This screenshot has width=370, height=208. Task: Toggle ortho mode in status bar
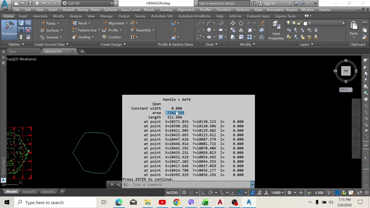tap(203, 193)
